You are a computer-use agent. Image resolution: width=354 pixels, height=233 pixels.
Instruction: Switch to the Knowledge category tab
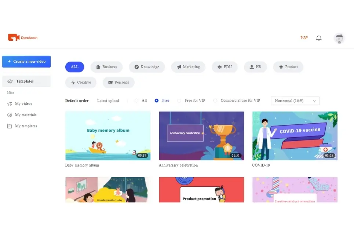click(147, 67)
